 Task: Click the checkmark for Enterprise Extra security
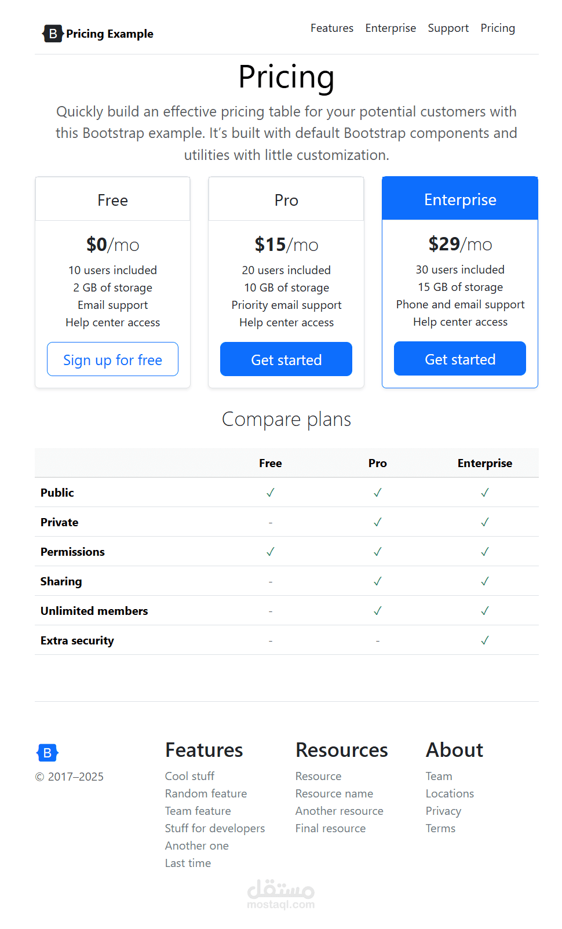(x=485, y=640)
